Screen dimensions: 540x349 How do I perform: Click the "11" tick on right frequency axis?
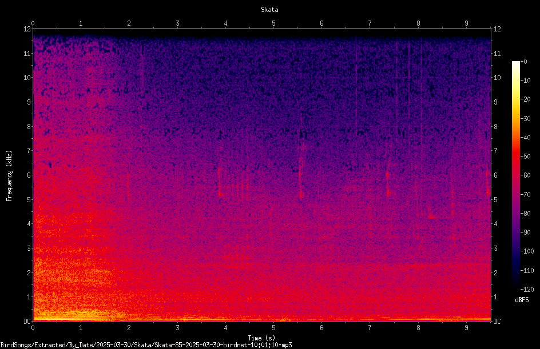point(497,53)
